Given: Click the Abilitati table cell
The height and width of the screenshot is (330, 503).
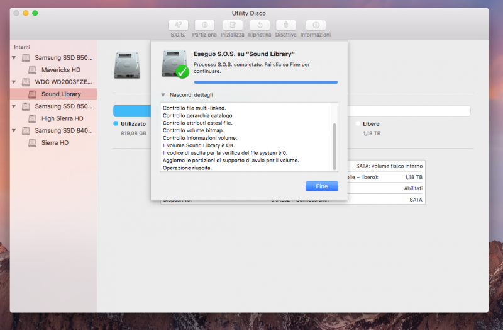Looking at the screenshot, I should coord(413,189).
